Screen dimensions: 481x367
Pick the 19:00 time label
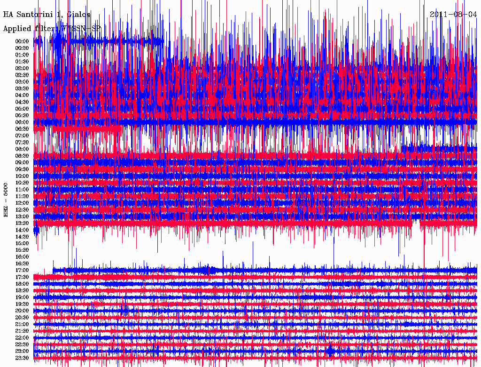(22, 297)
